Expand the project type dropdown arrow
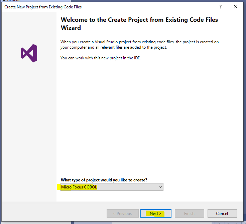This screenshot has width=246, height=224. [160, 187]
